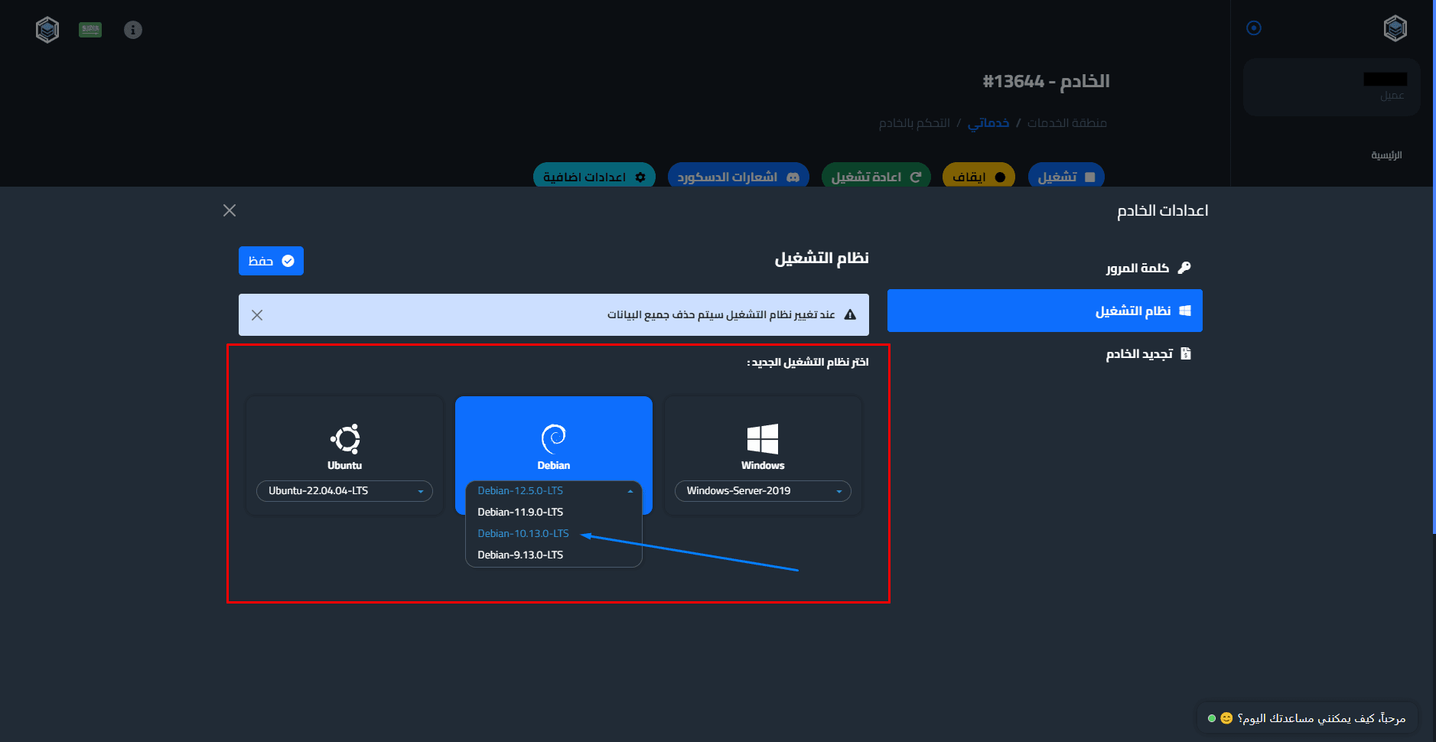Select the نظام التشغيل settings tab
Screen dimensions: 1436x742
[x=1045, y=311]
